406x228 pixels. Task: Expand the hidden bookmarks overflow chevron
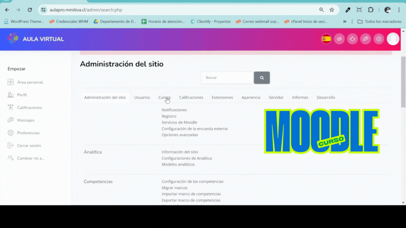pos(345,21)
